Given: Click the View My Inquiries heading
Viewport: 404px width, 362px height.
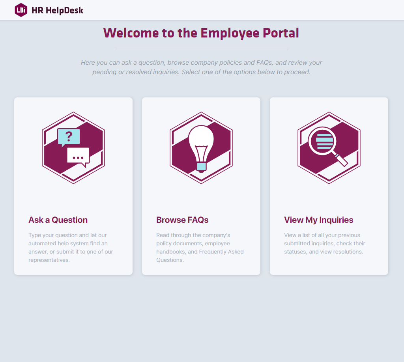Looking at the screenshot, I should click(x=318, y=220).
